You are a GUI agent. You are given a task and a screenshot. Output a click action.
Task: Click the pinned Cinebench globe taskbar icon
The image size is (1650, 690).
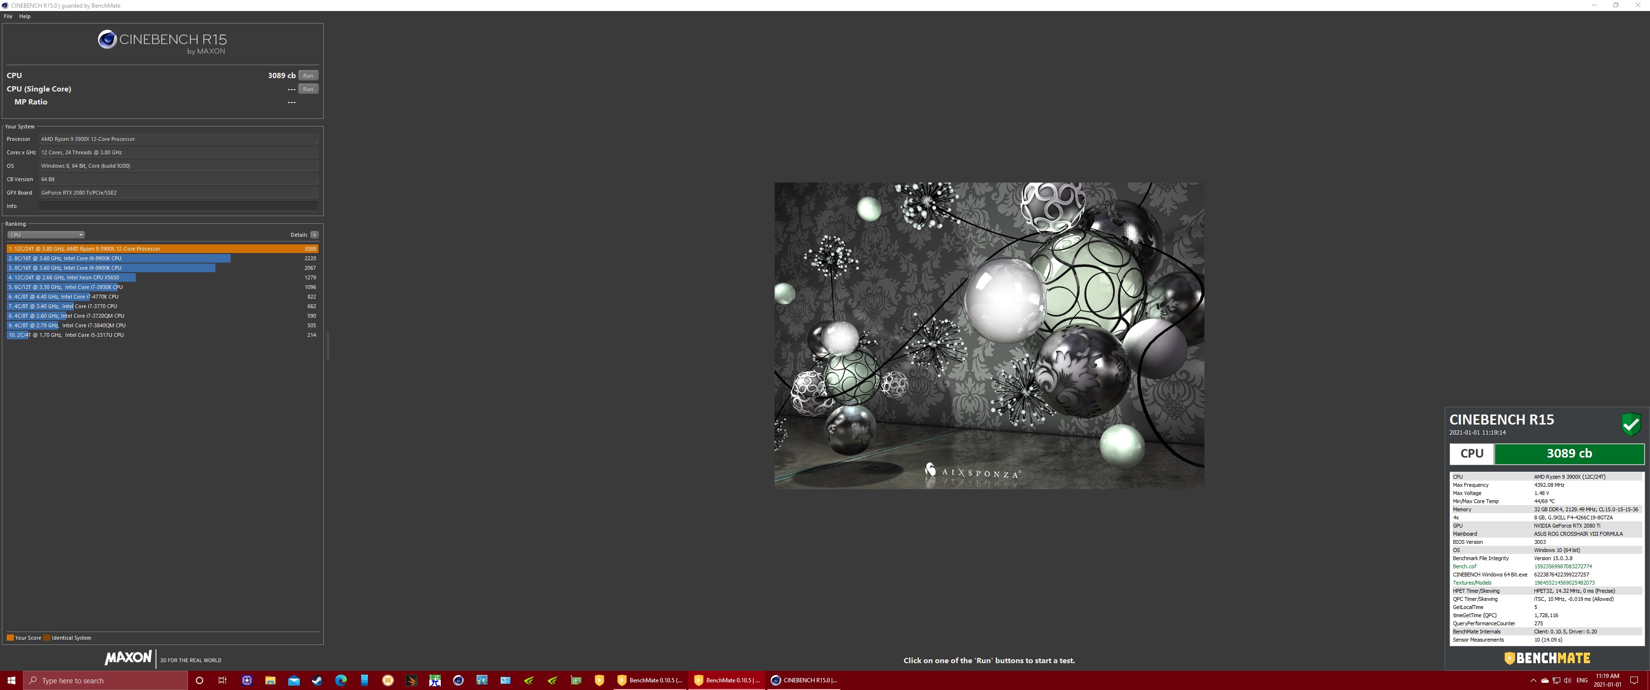458,680
